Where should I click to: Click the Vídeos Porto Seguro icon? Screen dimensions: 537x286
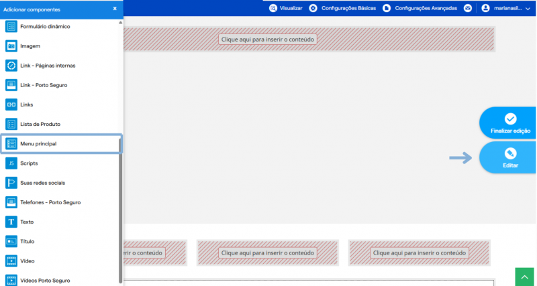point(11,281)
